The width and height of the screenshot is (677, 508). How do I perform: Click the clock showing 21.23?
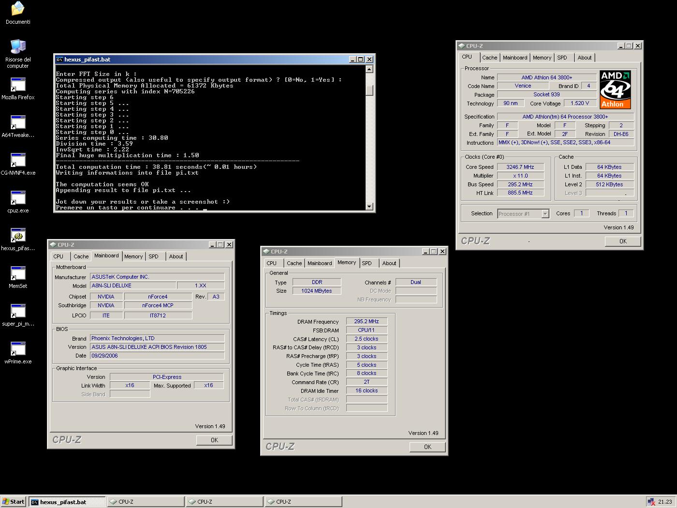[665, 502]
